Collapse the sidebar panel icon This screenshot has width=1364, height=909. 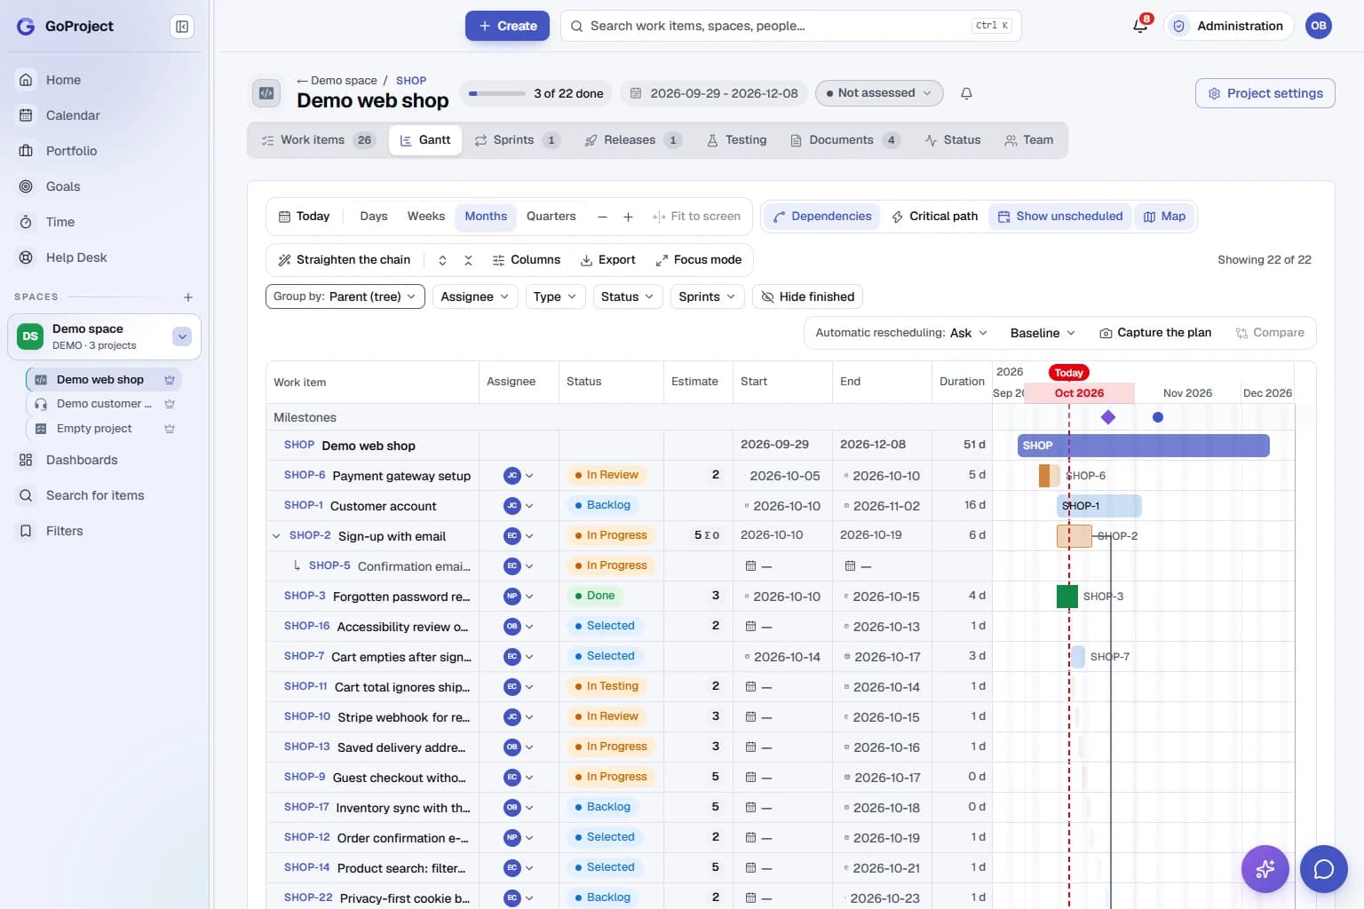coord(182,27)
